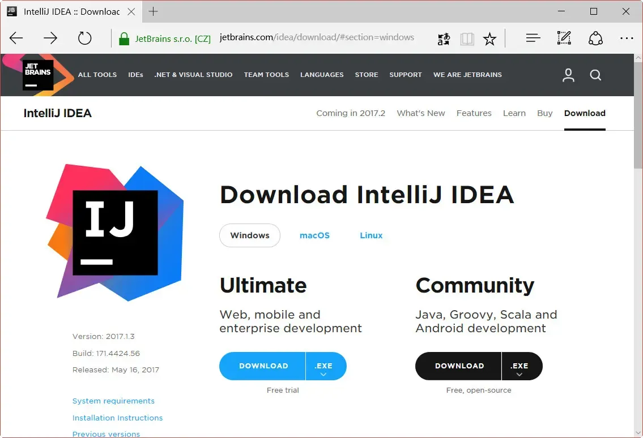The image size is (643, 438).
Task: Open Previous versions link
Action: 106,434
